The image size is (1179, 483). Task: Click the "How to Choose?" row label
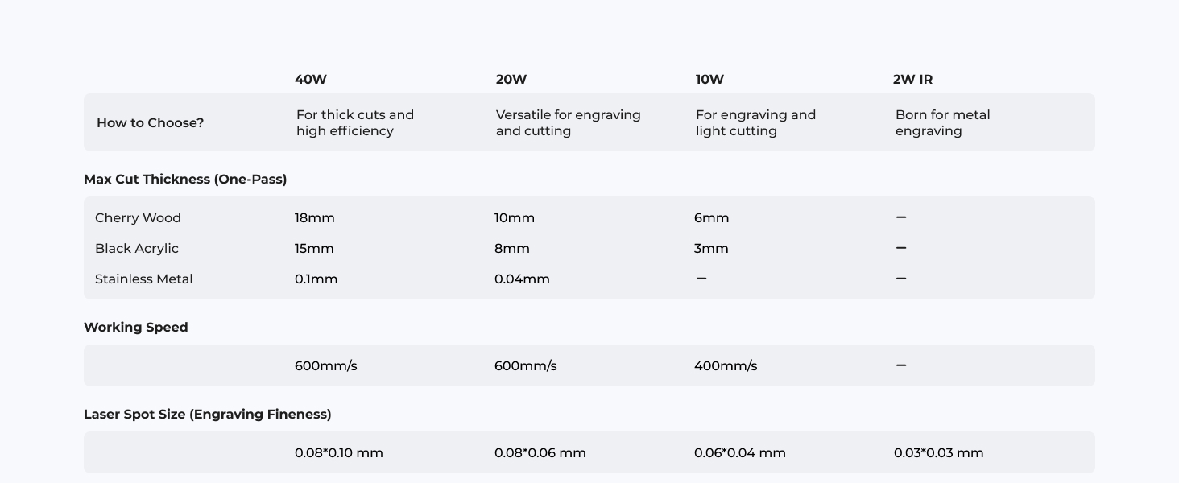(x=150, y=123)
